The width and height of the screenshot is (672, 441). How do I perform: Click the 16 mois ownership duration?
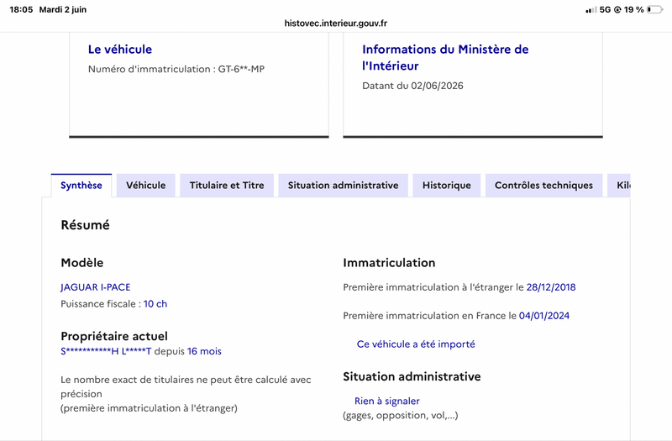pos(204,351)
